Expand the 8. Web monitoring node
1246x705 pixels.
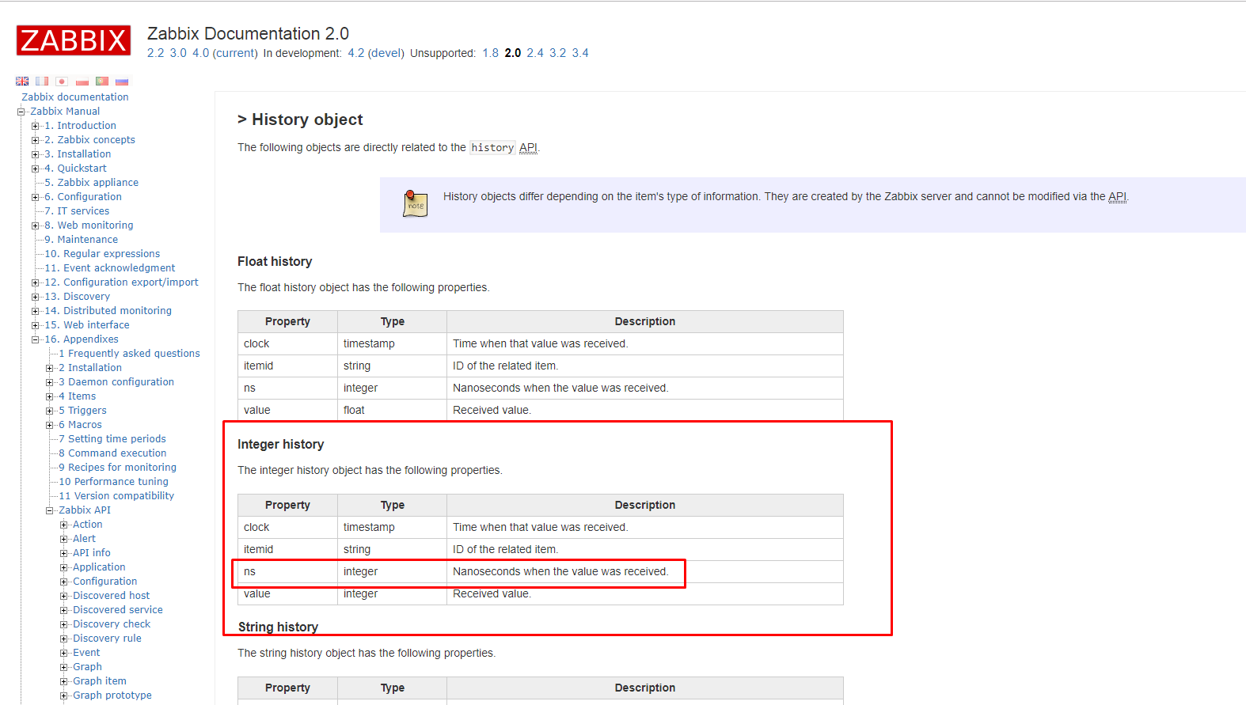tap(35, 226)
